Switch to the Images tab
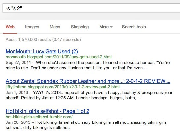 tap(32, 27)
